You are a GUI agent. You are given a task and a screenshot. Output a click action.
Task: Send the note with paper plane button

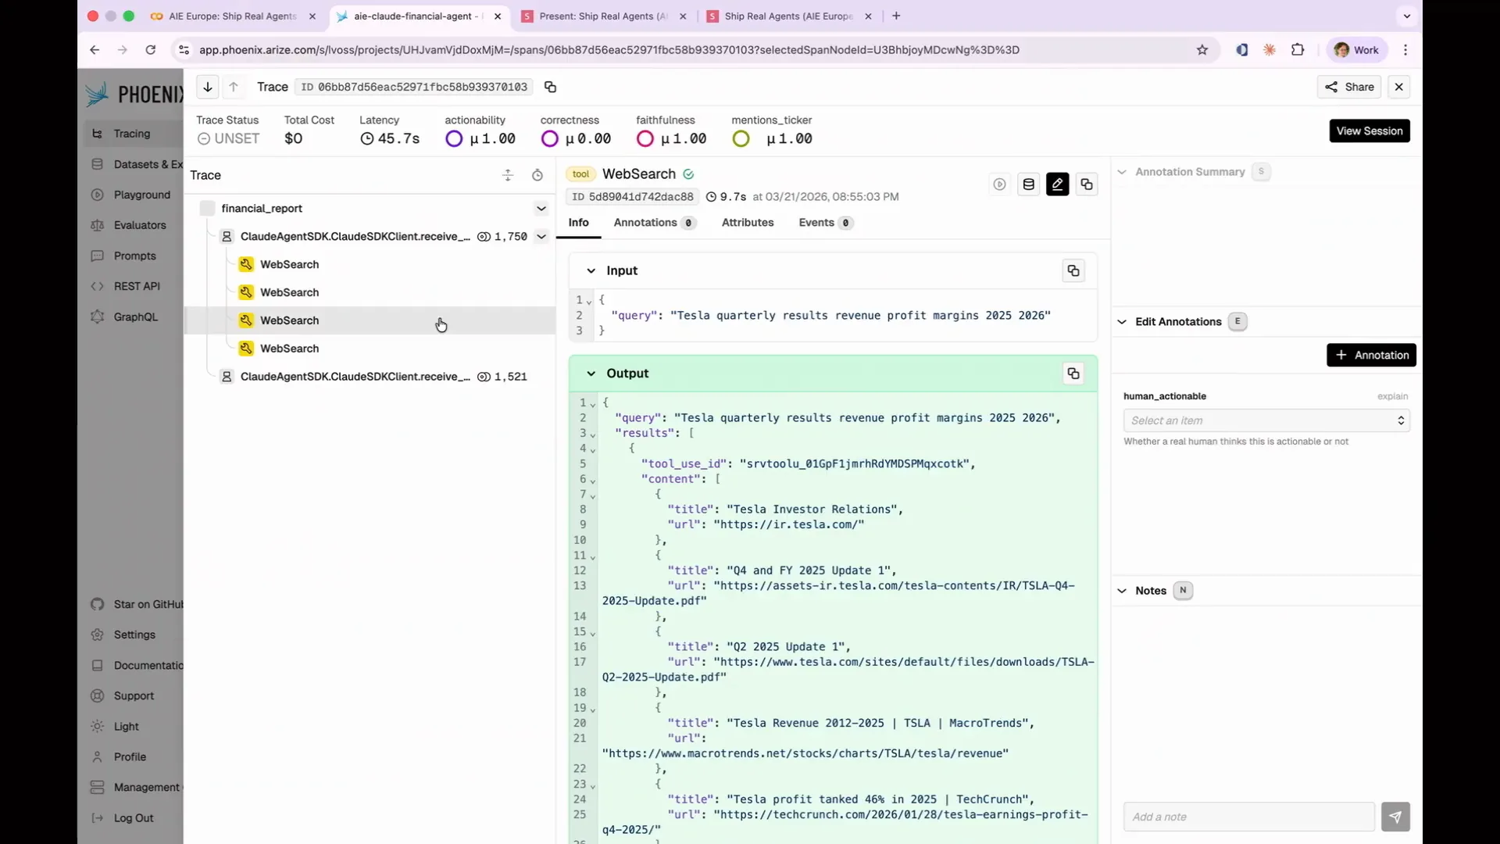click(x=1395, y=817)
